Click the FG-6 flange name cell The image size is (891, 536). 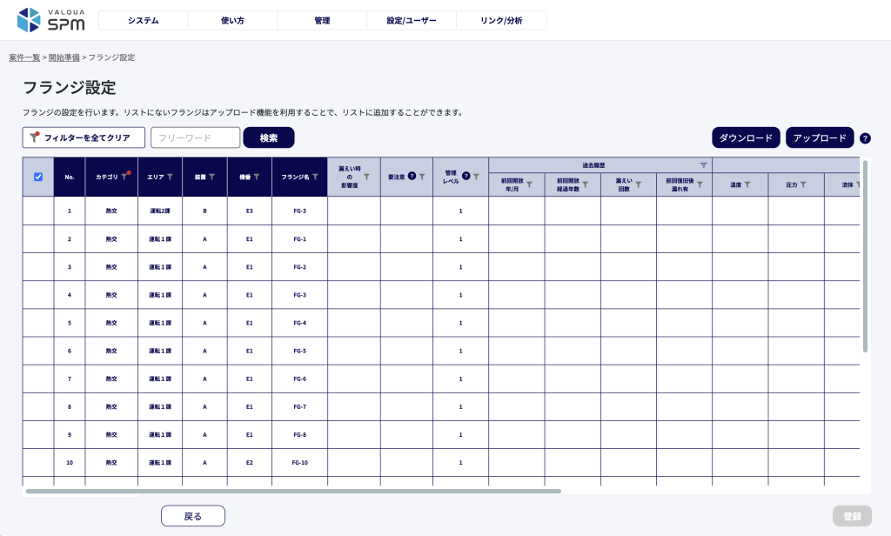(300, 379)
